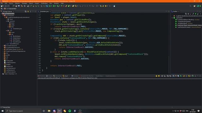This screenshot has height=113, width=202.
Task: Select gradle.properties file in Package Explorer
Action: (11, 63)
